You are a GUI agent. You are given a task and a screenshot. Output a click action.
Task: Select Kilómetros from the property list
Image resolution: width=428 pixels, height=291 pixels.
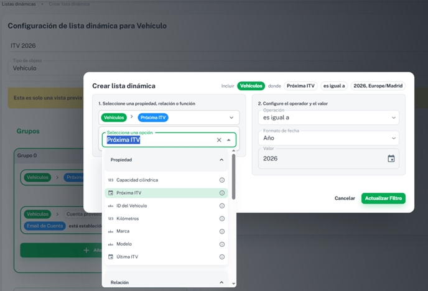tap(128, 219)
